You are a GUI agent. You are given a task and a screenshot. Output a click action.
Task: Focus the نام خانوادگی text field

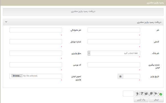click(36, 30)
